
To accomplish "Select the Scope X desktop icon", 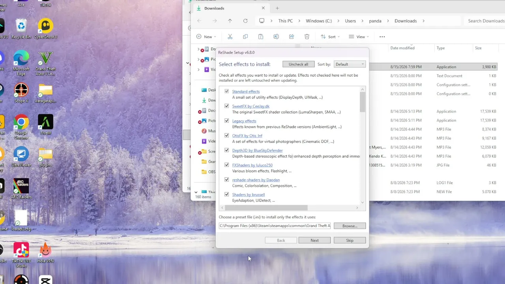I will (x=21, y=93).
